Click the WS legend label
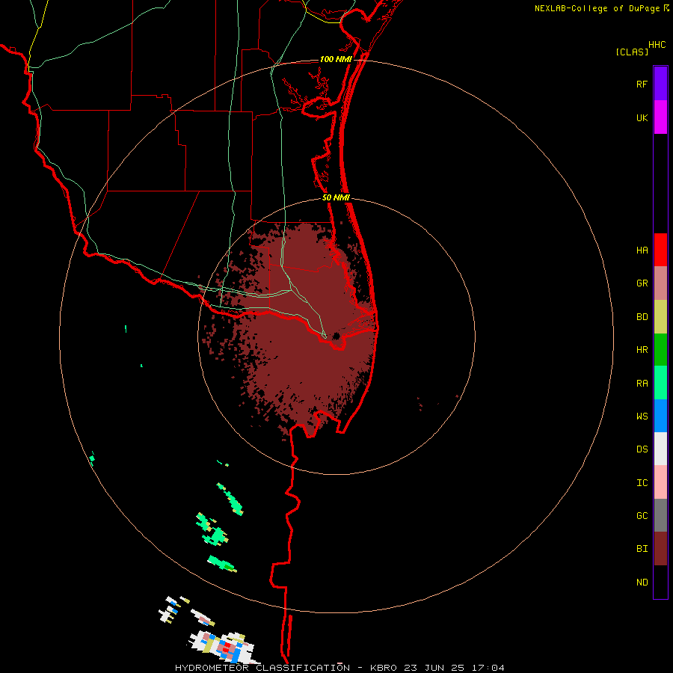 642,416
